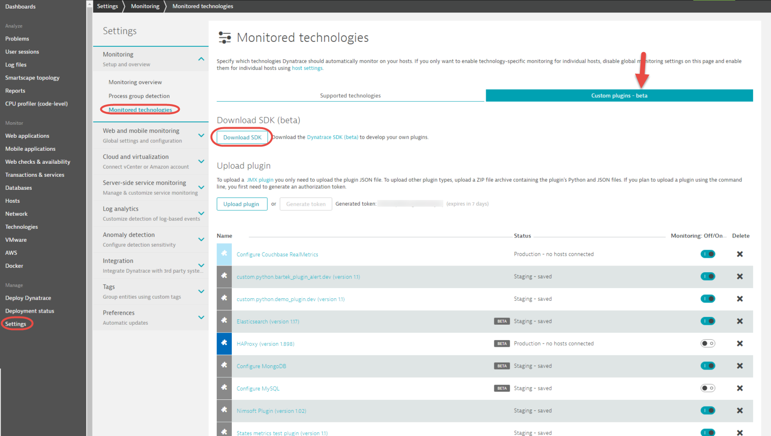The image size is (771, 436).
Task: Open Configure MongoDB plugin link
Action: tap(261, 366)
